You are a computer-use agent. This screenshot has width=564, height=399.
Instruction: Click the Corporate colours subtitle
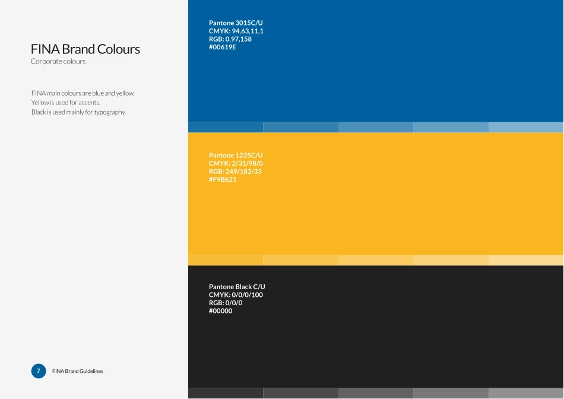(58, 61)
